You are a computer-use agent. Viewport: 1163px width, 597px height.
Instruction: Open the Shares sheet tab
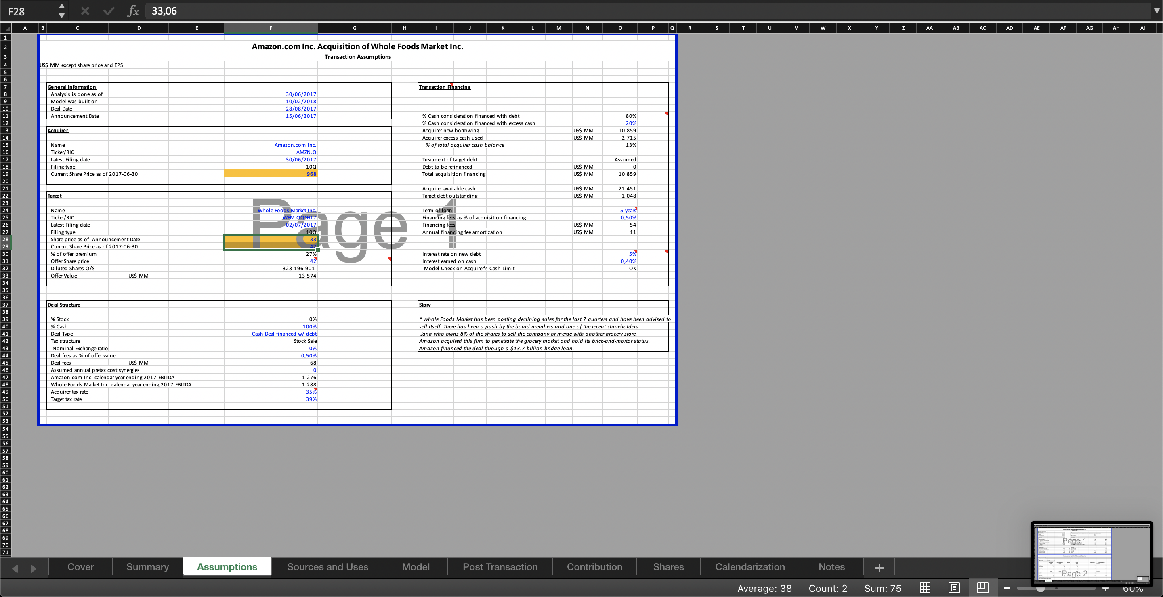669,567
